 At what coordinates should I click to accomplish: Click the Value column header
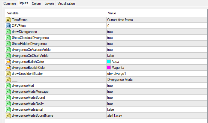pyautogui.click(x=156, y=13)
